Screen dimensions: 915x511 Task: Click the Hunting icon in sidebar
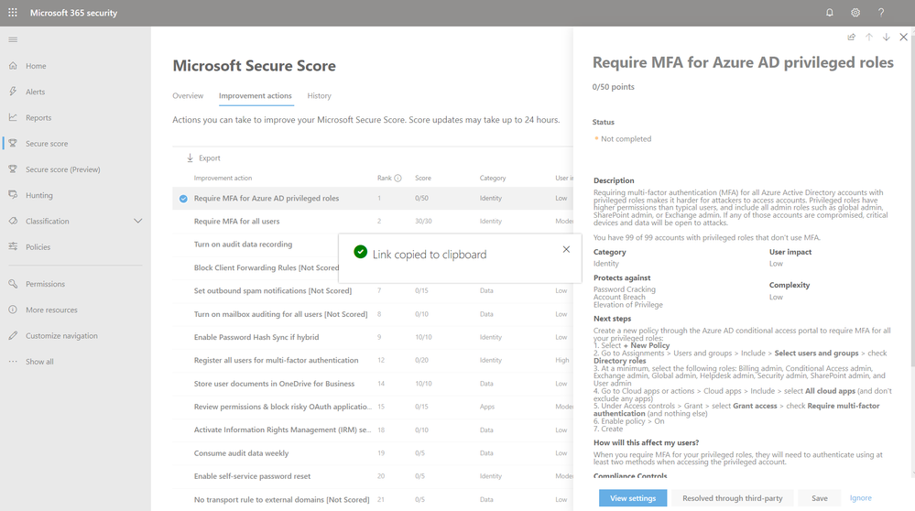[13, 195]
